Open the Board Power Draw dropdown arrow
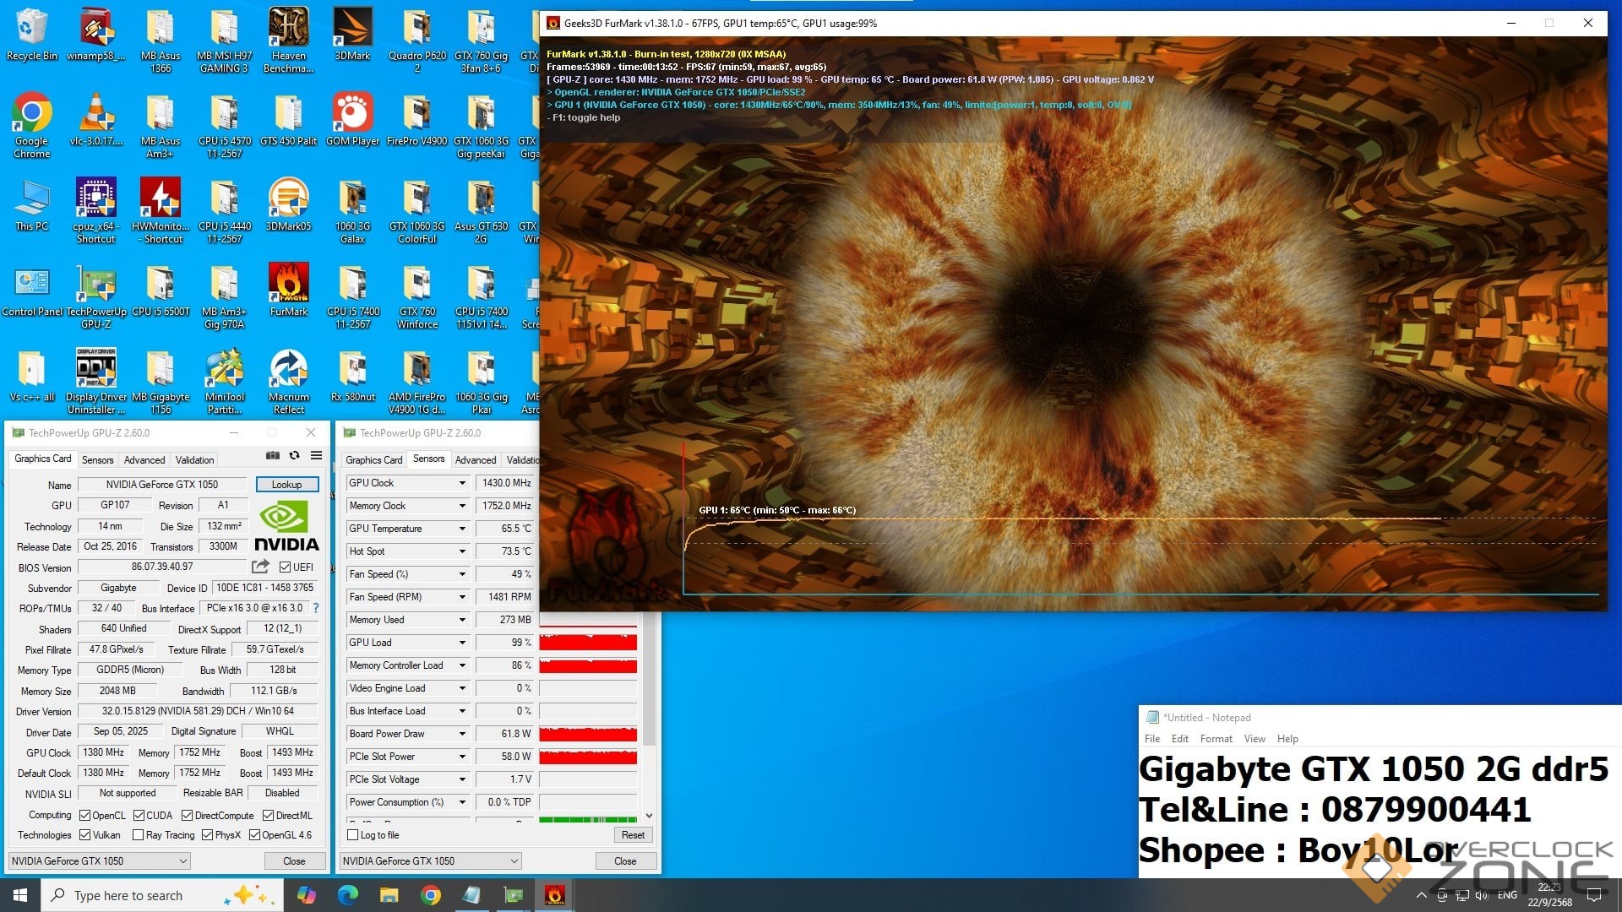 (x=462, y=734)
